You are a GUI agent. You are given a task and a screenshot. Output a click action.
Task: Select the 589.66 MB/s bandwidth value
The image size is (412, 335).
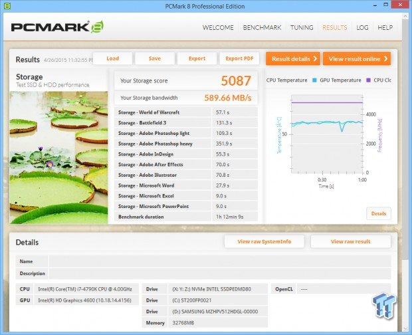228,98
